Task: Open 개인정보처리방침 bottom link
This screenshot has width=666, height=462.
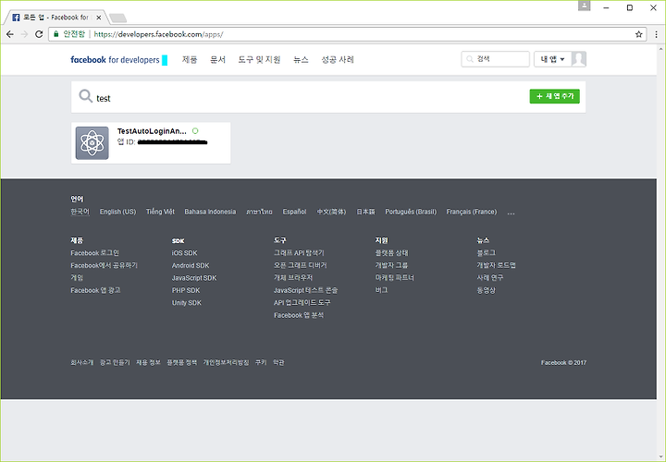Action: (x=226, y=362)
